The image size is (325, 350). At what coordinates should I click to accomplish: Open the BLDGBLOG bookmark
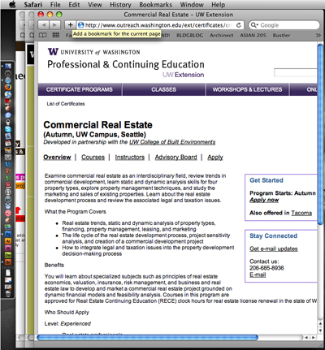(x=190, y=36)
